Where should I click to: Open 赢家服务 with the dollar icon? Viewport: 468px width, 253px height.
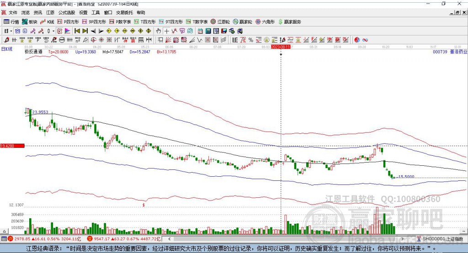[x=290, y=22]
